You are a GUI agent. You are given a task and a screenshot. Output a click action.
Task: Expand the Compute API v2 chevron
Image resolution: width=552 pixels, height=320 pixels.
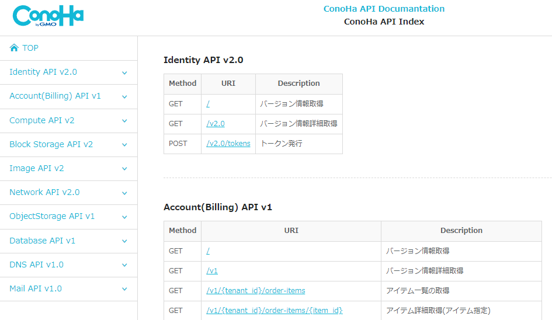tap(124, 121)
